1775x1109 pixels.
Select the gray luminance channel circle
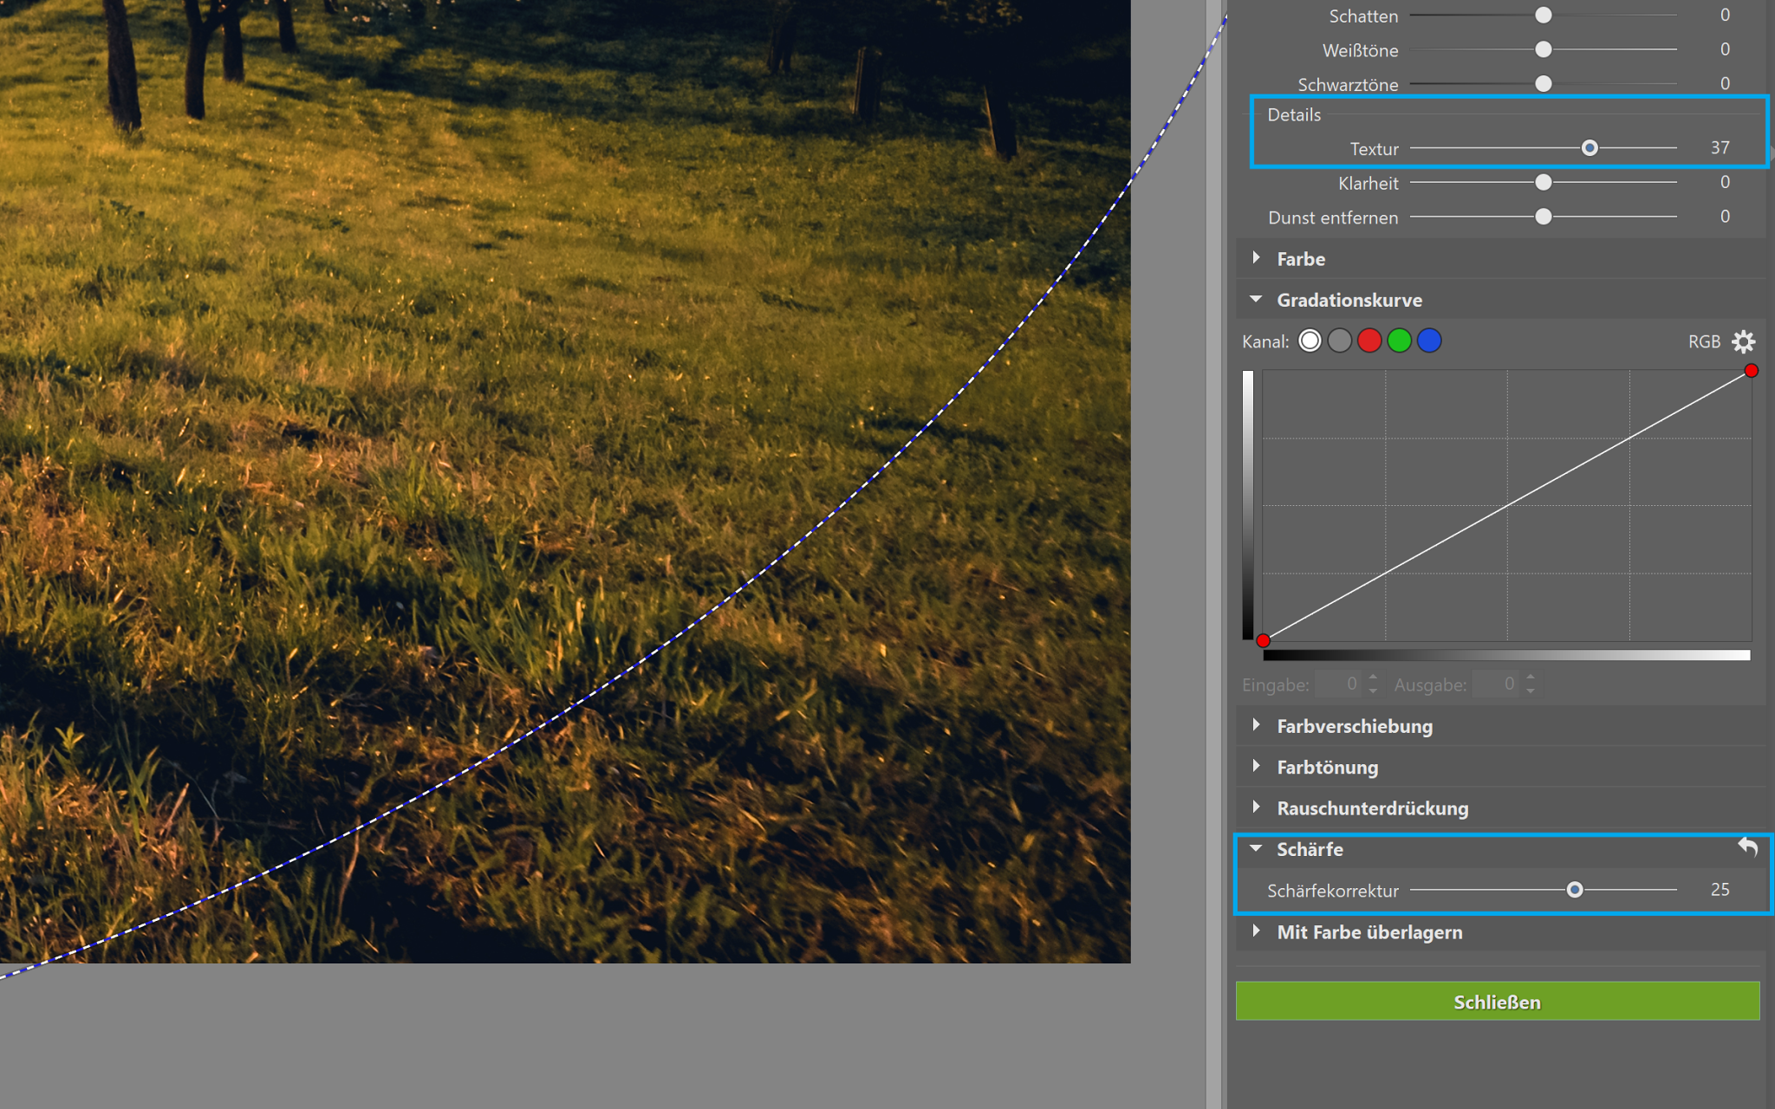coord(1340,341)
